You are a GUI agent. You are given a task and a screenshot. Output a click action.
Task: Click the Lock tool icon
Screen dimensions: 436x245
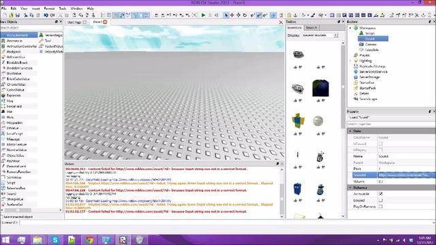pyautogui.click(x=289, y=15)
